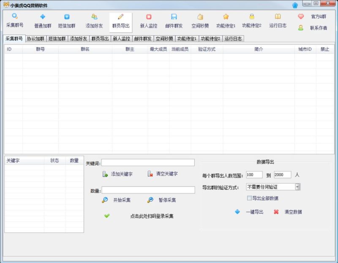Open 邮件群发 from the toolbar

click(x=174, y=17)
